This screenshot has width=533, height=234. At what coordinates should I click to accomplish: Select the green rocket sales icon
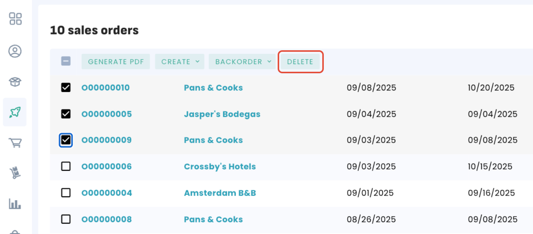tap(15, 112)
